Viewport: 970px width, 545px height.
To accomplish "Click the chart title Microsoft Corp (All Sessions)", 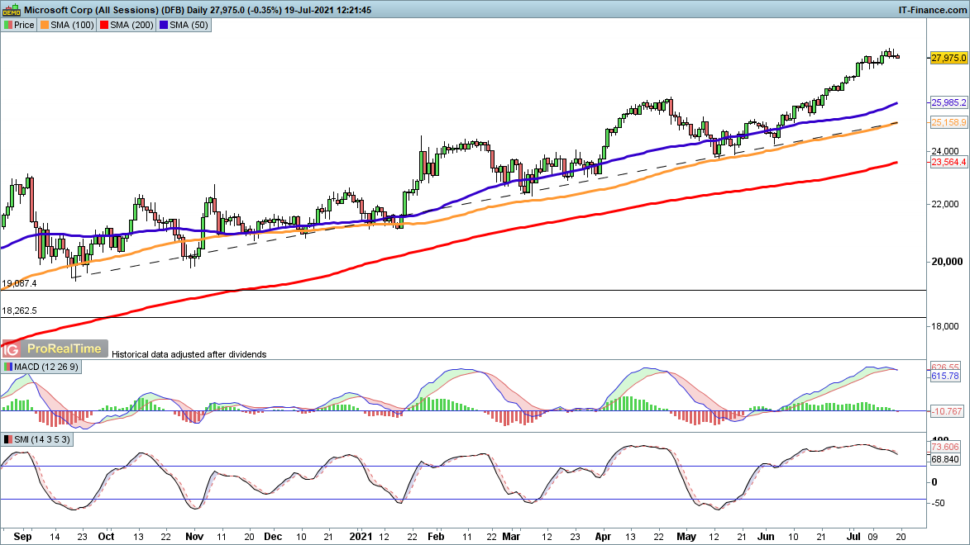I will [x=91, y=10].
